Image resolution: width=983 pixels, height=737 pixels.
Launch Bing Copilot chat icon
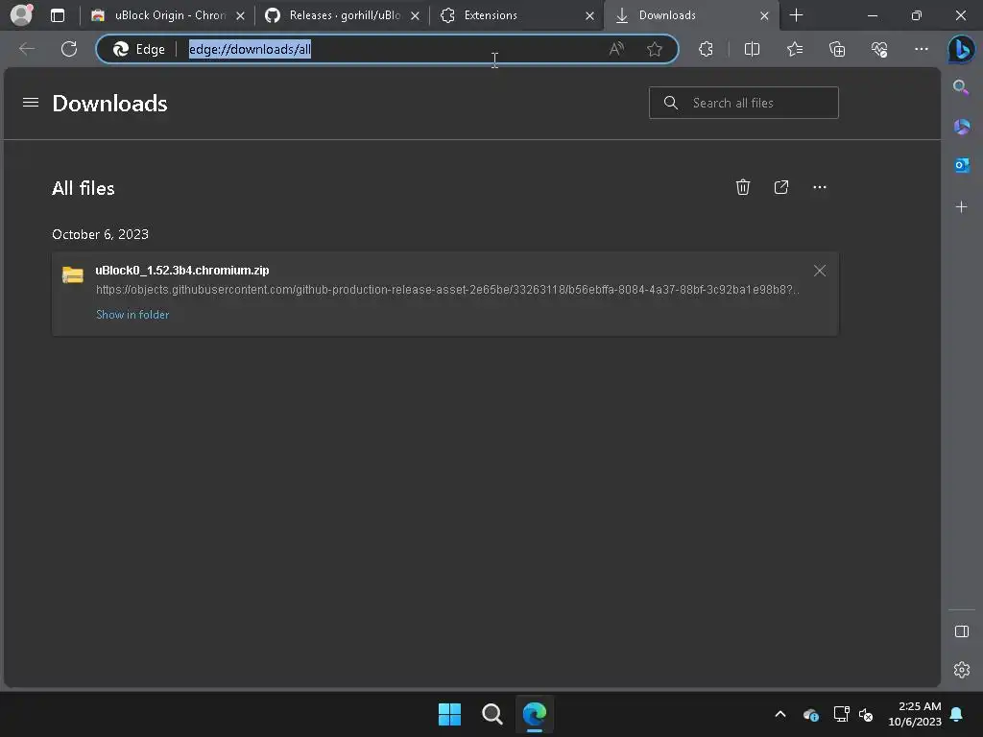[961, 49]
